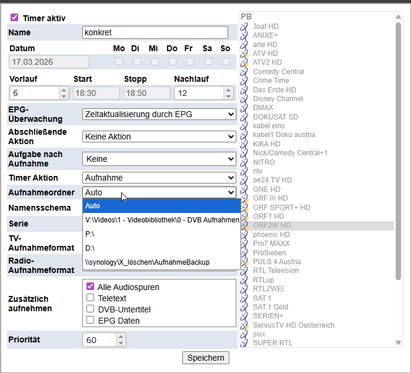The height and width of the screenshot is (373, 411).
Task: Click the channel icon beside ORF1 HD
Action: [245, 217]
